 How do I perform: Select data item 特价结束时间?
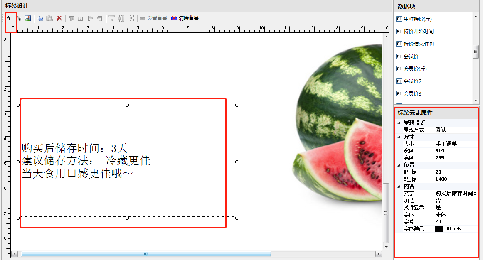point(418,44)
